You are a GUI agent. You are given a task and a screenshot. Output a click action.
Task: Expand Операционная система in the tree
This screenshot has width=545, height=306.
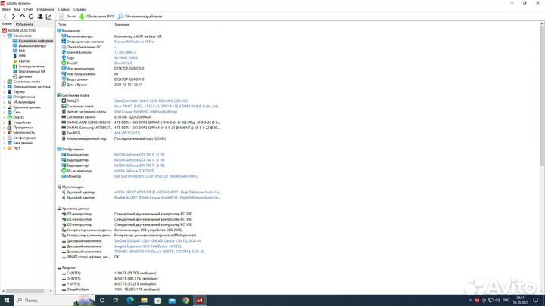[5, 87]
